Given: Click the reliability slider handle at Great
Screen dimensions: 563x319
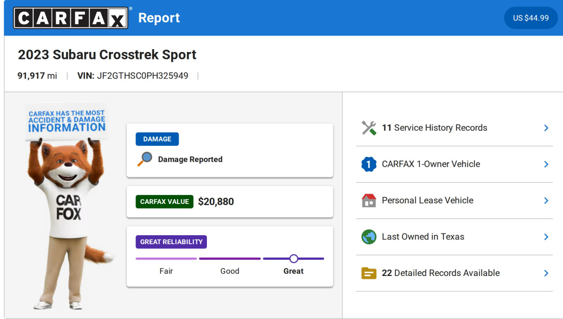Looking at the screenshot, I should pos(294,259).
